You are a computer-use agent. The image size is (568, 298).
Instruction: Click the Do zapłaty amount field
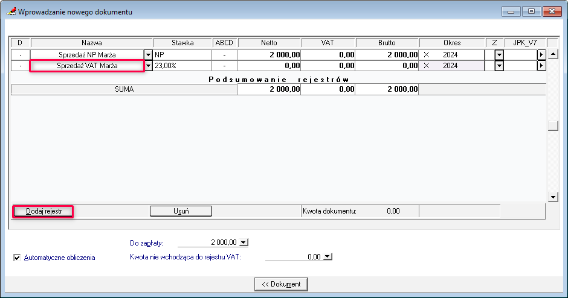[x=208, y=243]
